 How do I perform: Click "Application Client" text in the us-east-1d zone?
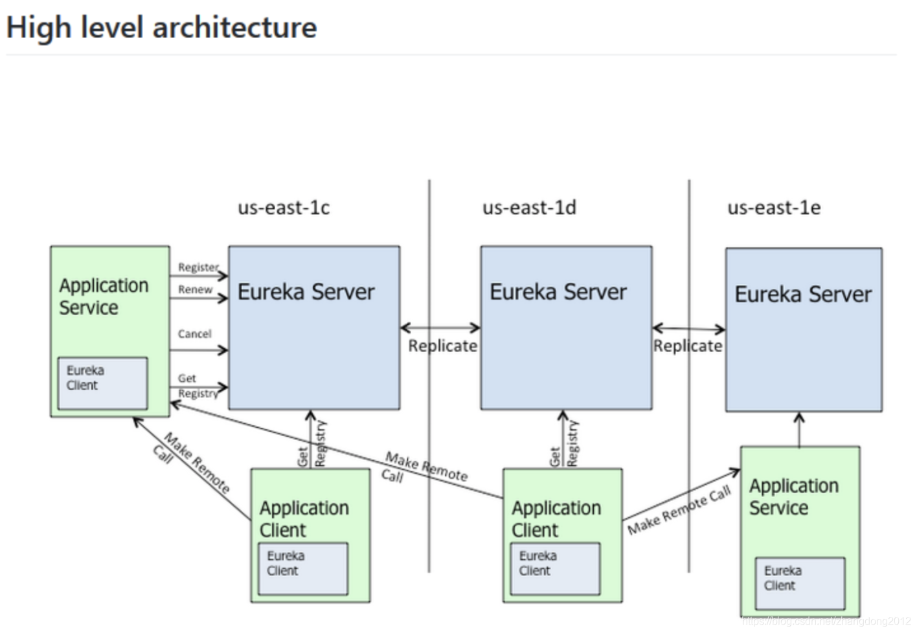[x=556, y=519]
